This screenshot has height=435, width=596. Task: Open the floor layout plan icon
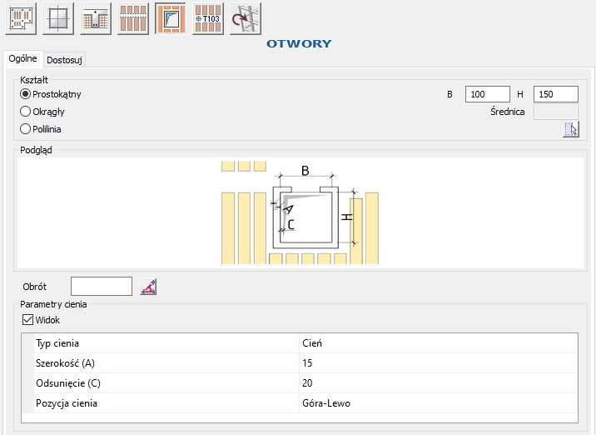tap(22, 18)
